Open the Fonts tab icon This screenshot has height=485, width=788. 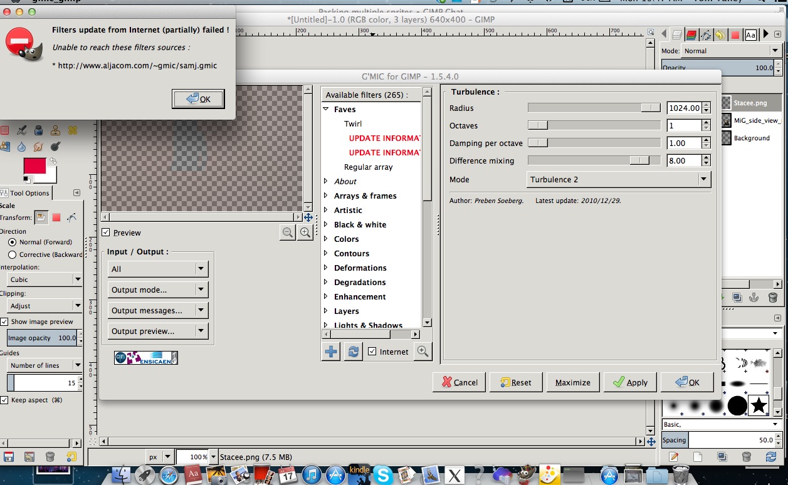click(751, 35)
